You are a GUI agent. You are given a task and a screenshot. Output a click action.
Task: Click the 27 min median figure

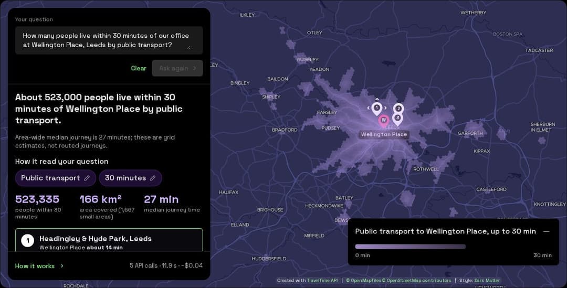click(161, 199)
